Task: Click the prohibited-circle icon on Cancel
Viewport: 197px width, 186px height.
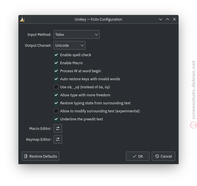Action: pos(157,156)
